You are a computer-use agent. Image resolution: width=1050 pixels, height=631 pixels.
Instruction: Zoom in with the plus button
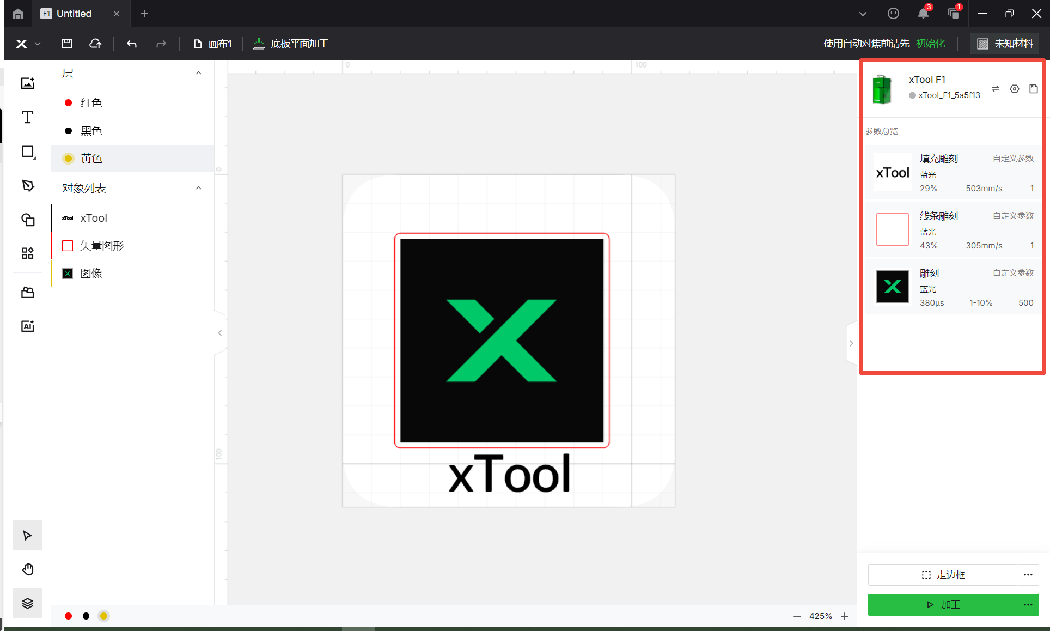pyautogui.click(x=845, y=616)
